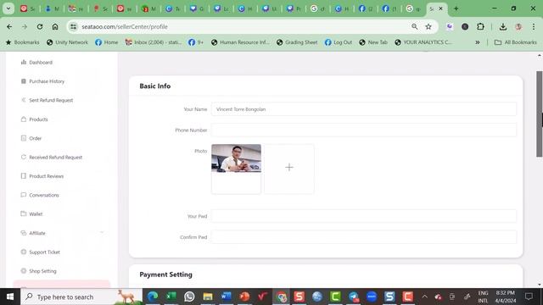The width and height of the screenshot is (543, 305).
Task: Expand the Affiliate submenu arrow
Action: pyautogui.click(x=102, y=233)
